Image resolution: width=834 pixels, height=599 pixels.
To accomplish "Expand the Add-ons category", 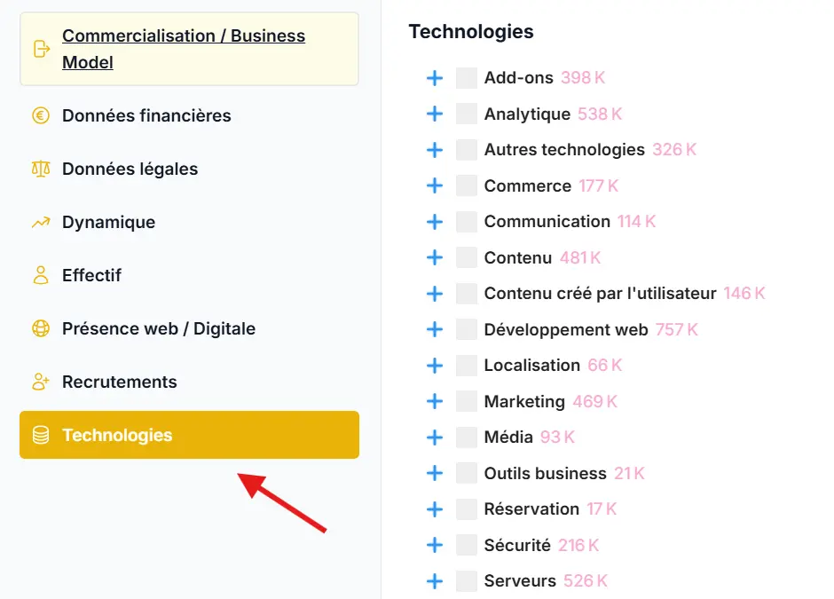I will [x=435, y=77].
